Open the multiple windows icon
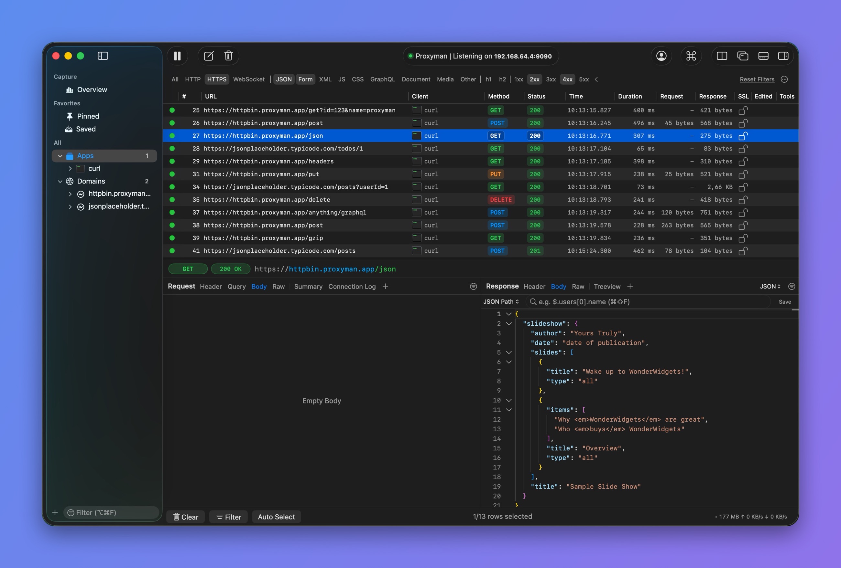 pyautogui.click(x=743, y=56)
